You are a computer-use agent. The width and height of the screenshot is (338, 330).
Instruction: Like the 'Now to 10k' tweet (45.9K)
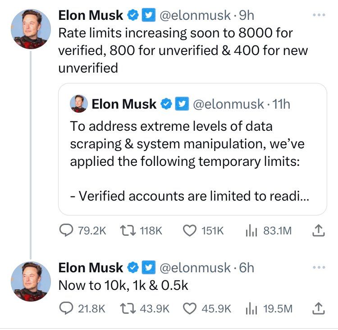[190, 308]
